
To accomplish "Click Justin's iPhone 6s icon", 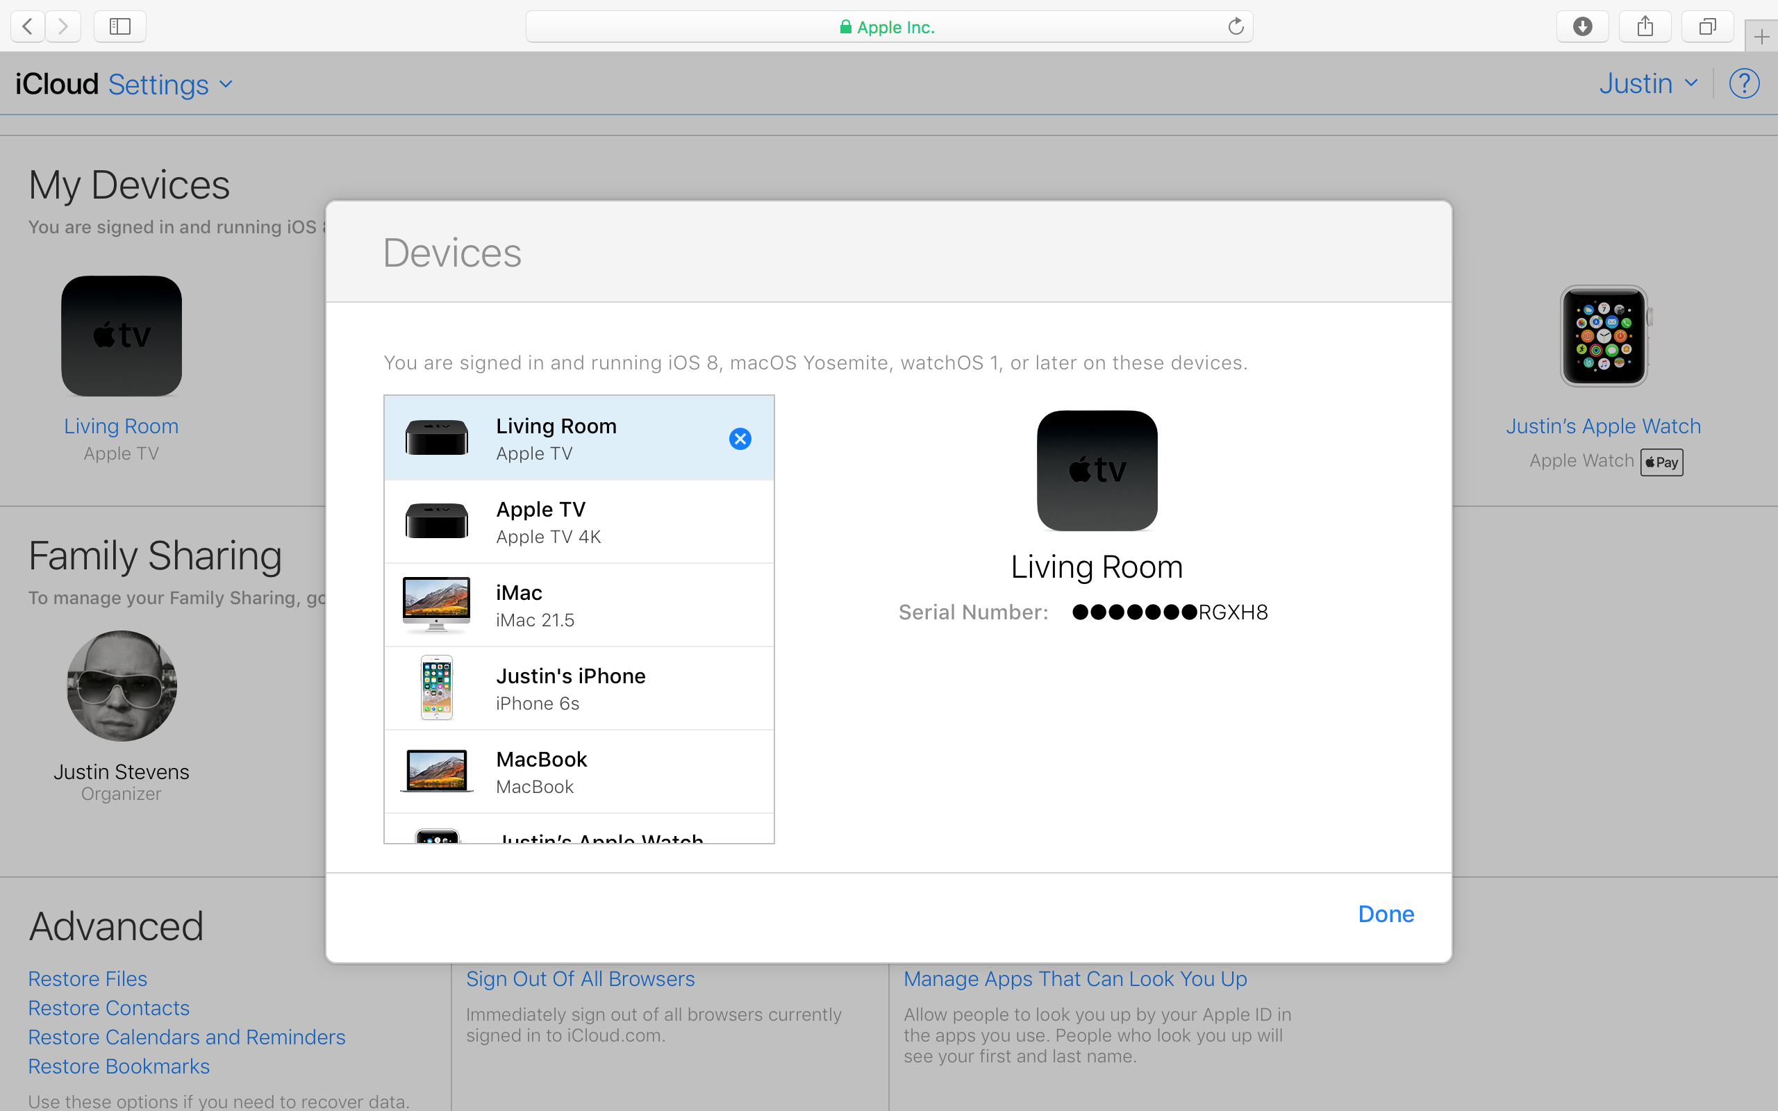I will click(x=436, y=687).
